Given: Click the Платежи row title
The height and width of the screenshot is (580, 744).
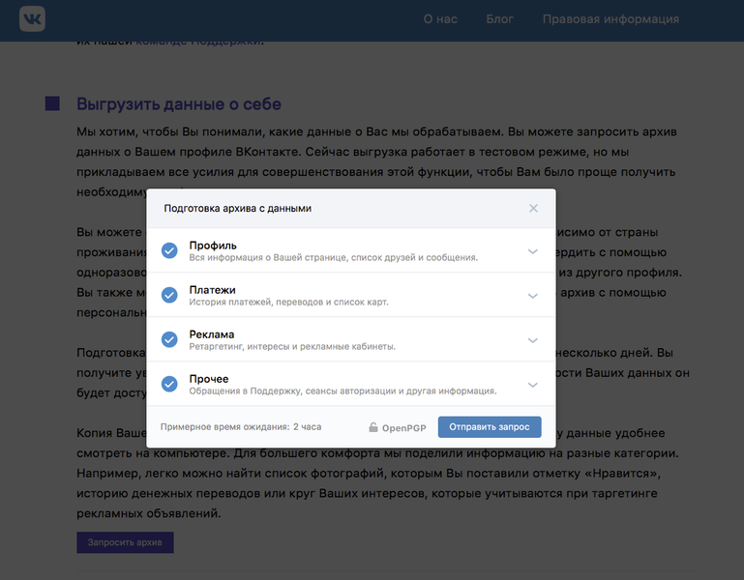Looking at the screenshot, I should (212, 290).
